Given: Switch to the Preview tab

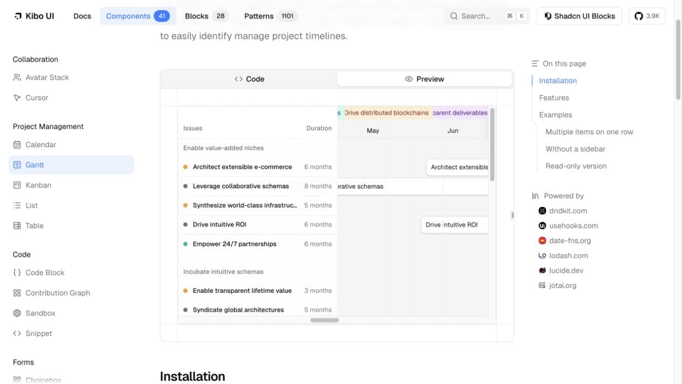Looking at the screenshot, I should click(424, 79).
